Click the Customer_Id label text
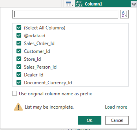 (x=37, y=51)
